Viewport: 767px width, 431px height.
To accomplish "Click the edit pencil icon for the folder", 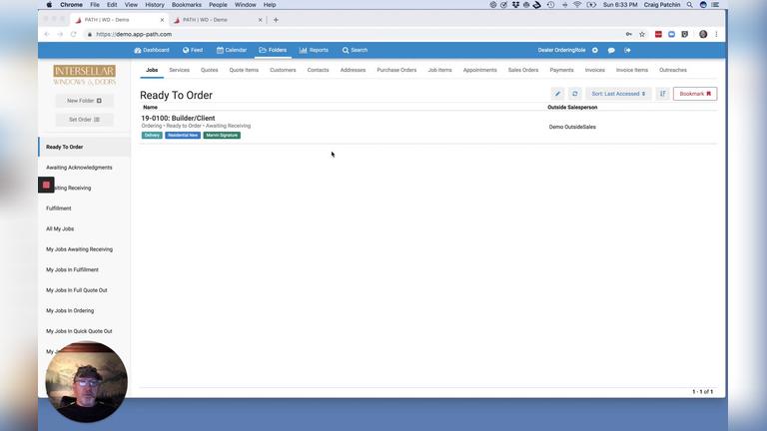I will tap(557, 94).
